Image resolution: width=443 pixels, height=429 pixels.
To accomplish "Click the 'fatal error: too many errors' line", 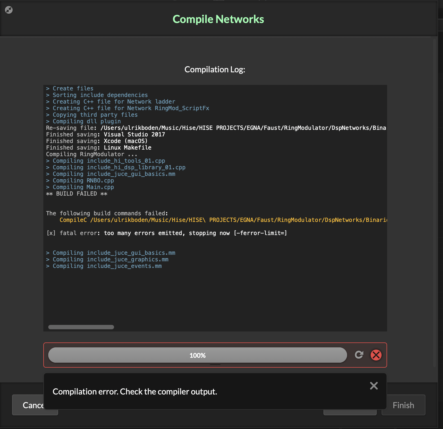I will (167, 233).
